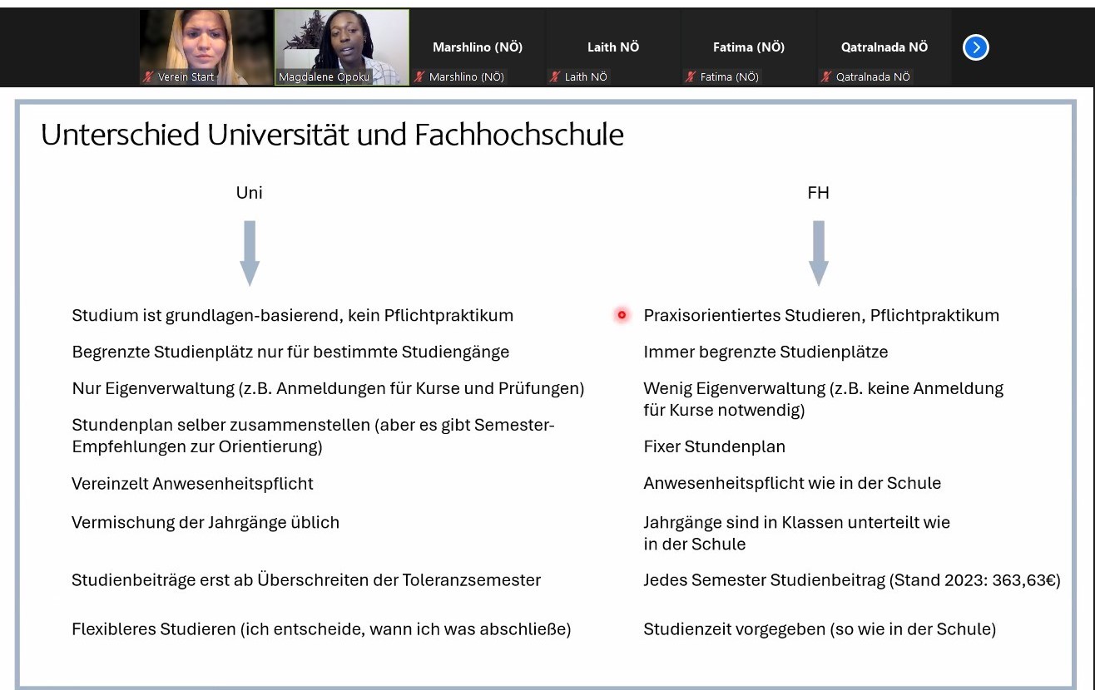Click the muted microphone icon beside Marshlino (NÖ) label
The width and height of the screenshot is (1095, 690).
[x=420, y=76]
